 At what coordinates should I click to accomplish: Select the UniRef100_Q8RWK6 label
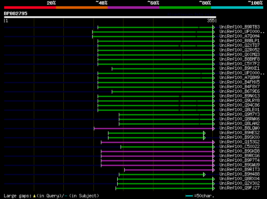[x=239, y=119]
